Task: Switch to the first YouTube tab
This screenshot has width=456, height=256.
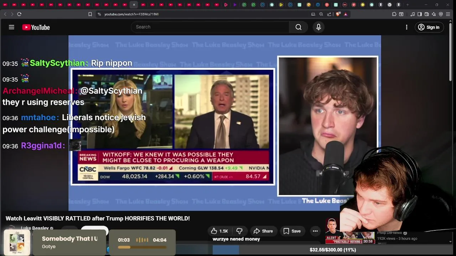Action: pos(5,5)
